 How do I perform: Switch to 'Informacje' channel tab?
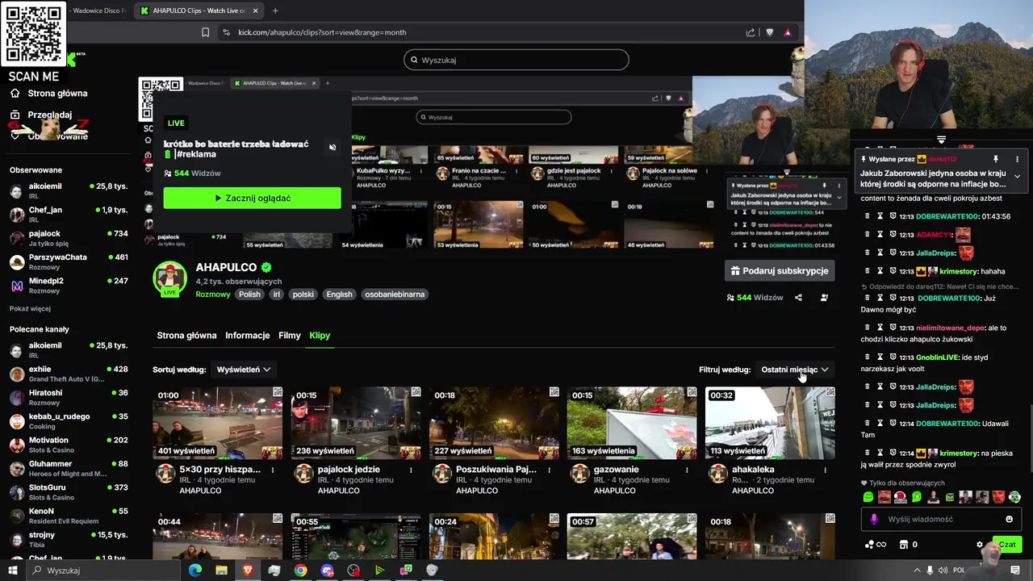tap(247, 336)
